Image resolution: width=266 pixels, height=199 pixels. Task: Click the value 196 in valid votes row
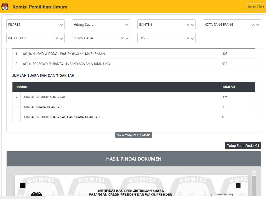coord(225,97)
